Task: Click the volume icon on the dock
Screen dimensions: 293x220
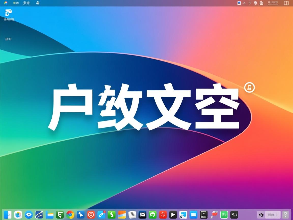Action: click(x=261, y=214)
